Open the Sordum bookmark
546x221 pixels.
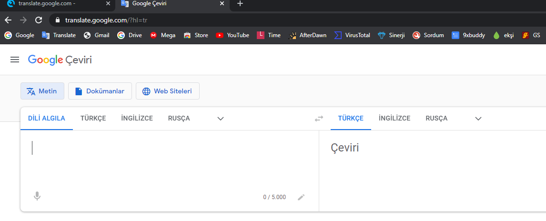(428, 35)
